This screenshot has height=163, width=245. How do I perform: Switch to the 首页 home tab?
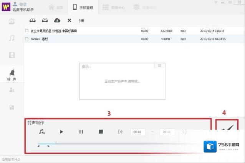tap(56, 7)
